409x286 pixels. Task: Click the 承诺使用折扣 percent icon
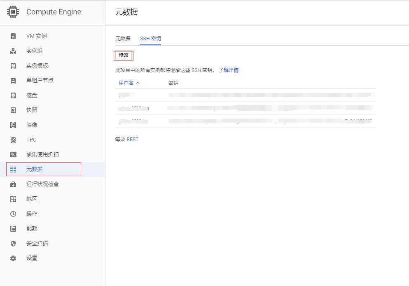pyautogui.click(x=13, y=155)
